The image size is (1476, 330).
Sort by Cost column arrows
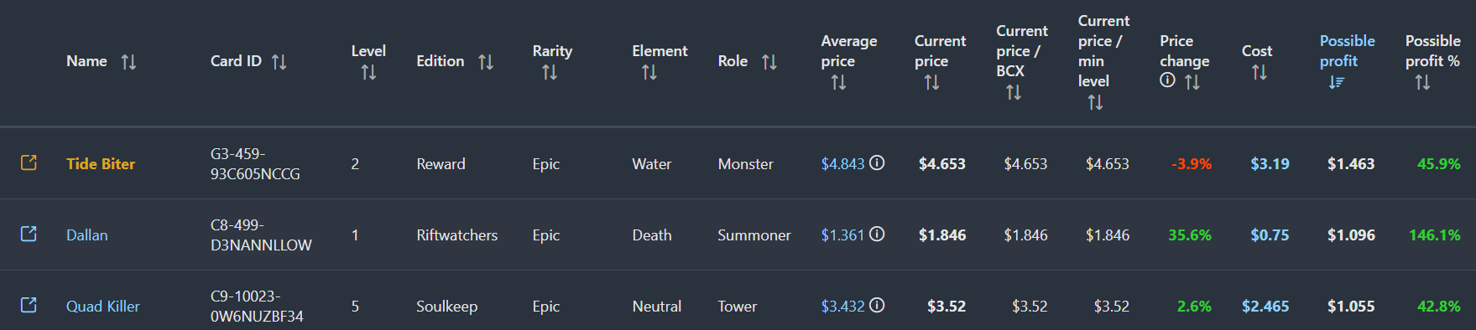[1260, 73]
